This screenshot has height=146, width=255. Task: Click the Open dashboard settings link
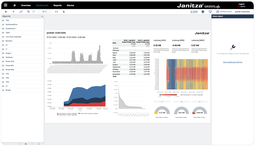(x=233, y=62)
